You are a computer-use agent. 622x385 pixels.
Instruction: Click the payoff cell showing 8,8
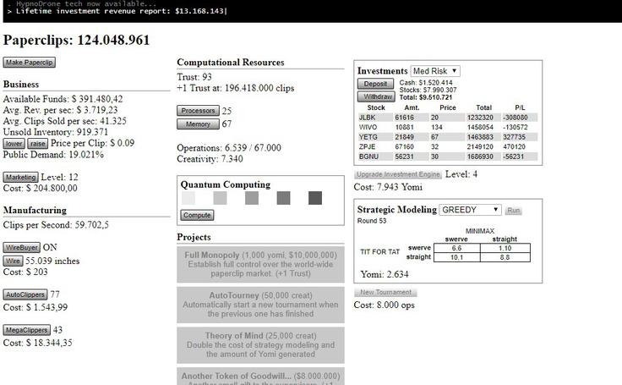click(505, 257)
